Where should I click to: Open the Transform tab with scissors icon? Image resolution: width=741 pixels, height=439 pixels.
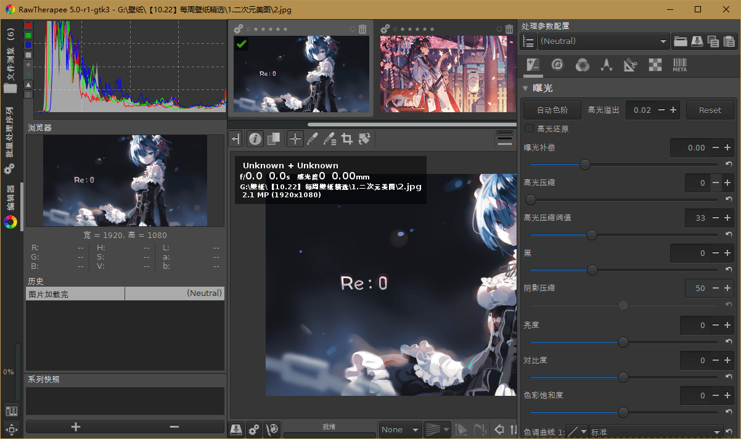click(630, 65)
